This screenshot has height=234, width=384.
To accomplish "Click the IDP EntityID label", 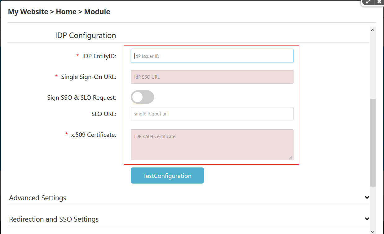I will pyautogui.click(x=99, y=56).
